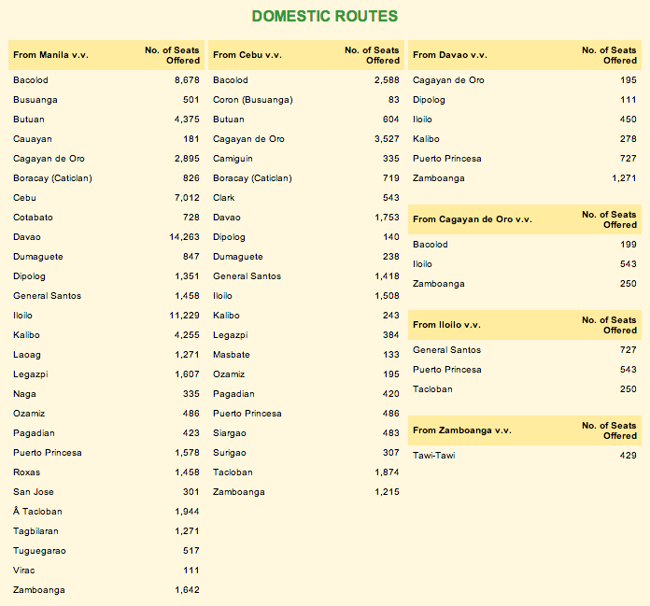Click Tagbilaran in the Manila list
The image size is (650, 606).
coord(35,531)
